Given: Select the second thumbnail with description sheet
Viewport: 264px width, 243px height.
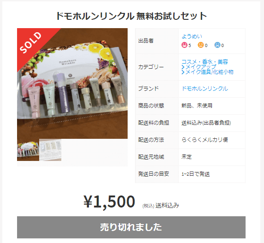Looking at the screenshot, I should tap(50, 150).
